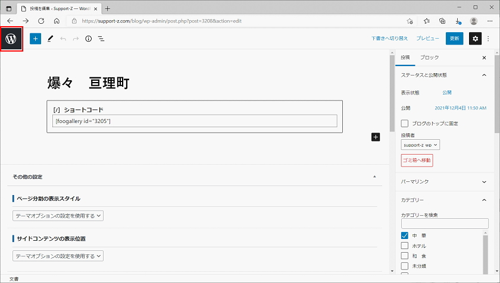Click the カテゴリーを検索 search field
Viewport: 500px width, 283px height.
pos(444,224)
